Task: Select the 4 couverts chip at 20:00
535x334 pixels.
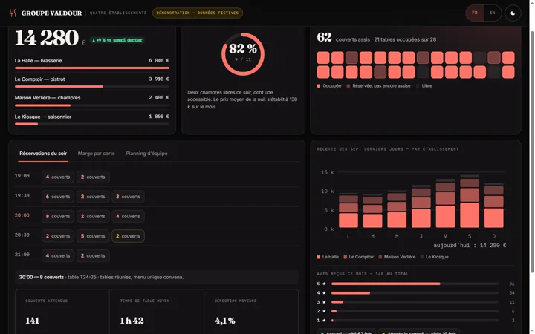Action: pos(128,217)
